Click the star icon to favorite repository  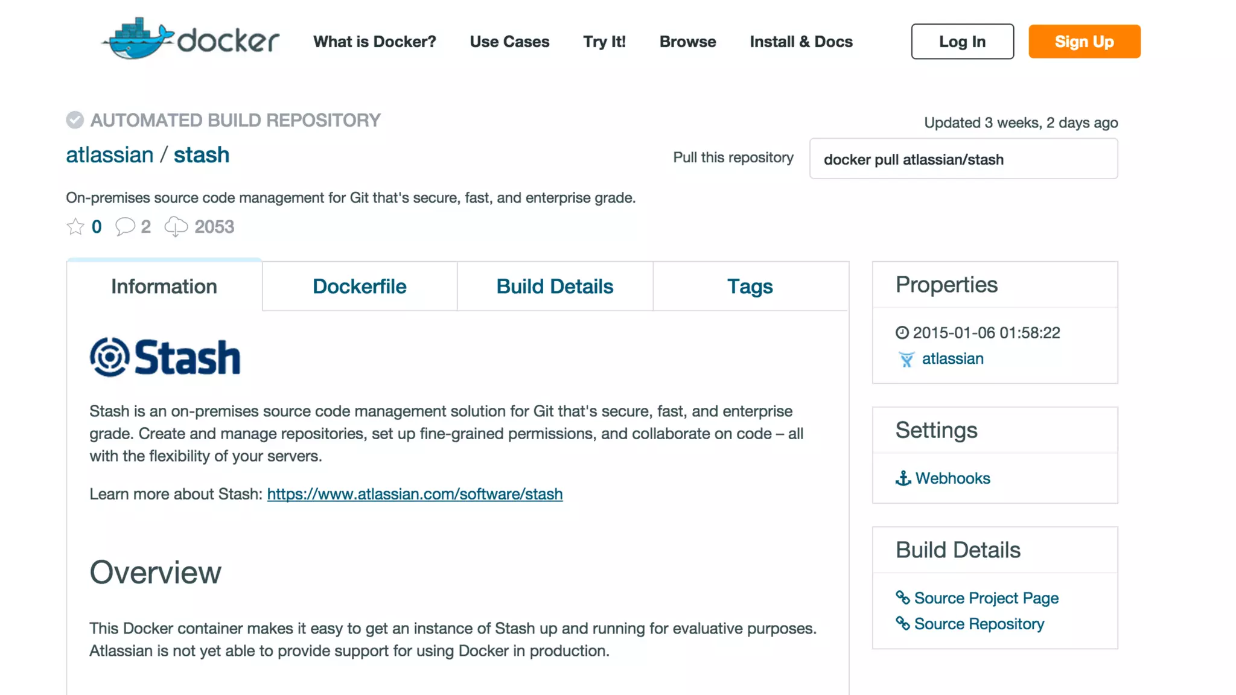(75, 227)
